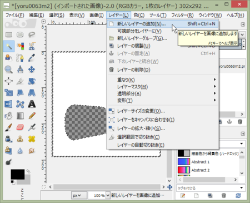The image size is (250, 203).
Task: Open the フィルター(R) menu
Action: (x=182, y=15)
